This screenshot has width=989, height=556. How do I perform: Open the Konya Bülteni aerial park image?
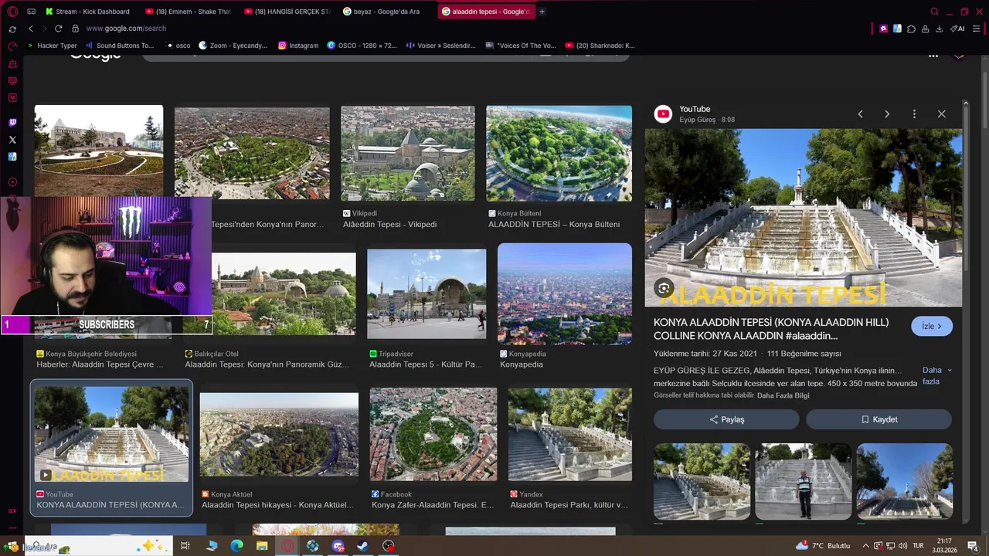[559, 153]
